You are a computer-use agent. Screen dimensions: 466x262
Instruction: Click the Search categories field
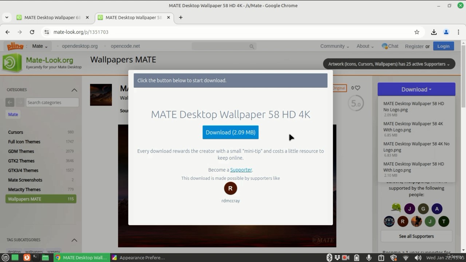click(52, 103)
